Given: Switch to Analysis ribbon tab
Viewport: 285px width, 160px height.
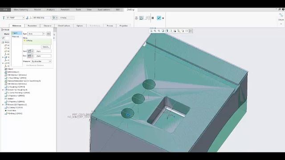Looking at the screenshot, I should pos(50,10).
